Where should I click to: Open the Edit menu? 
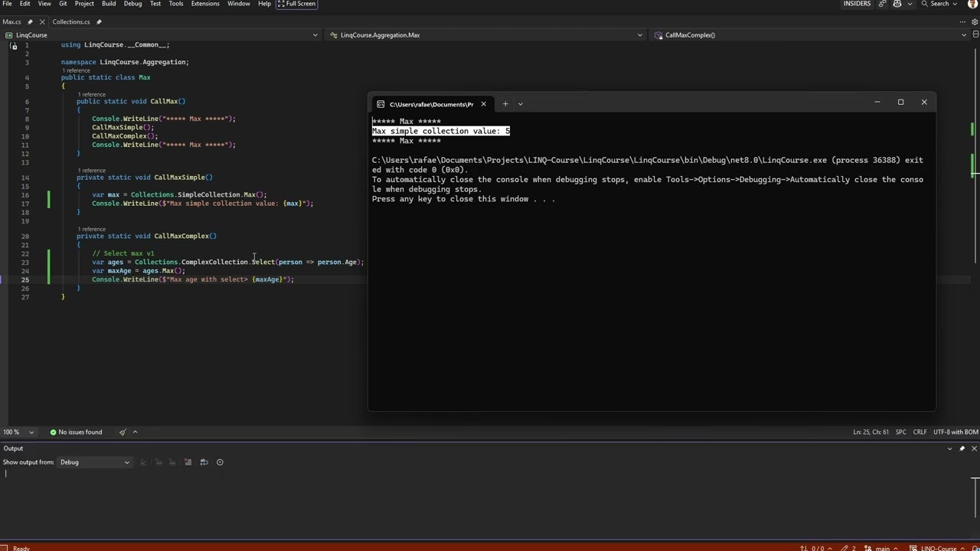(25, 4)
